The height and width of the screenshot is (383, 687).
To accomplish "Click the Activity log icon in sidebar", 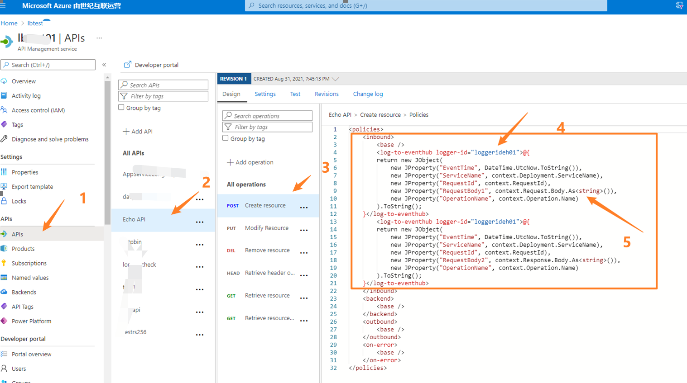I will click(4, 95).
